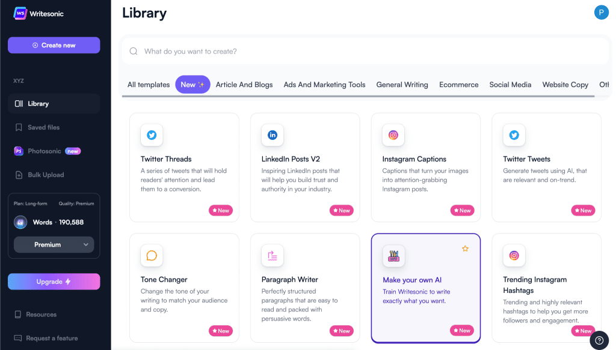Image resolution: width=616 pixels, height=350 pixels.
Task: Click the Make your own AI icon
Action: click(x=393, y=256)
